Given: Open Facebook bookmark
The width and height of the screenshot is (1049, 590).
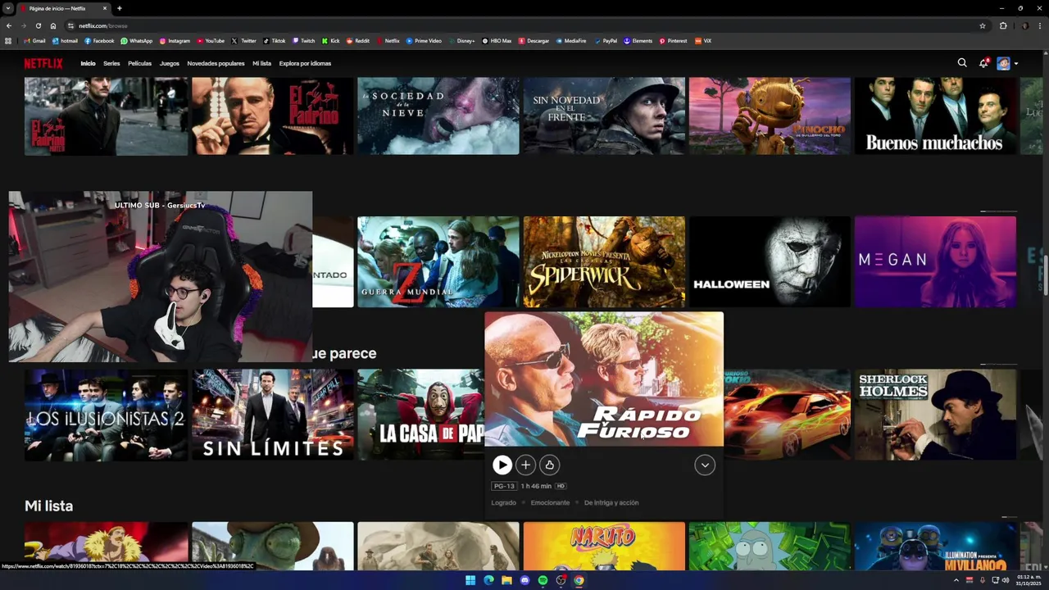Looking at the screenshot, I should coord(99,40).
